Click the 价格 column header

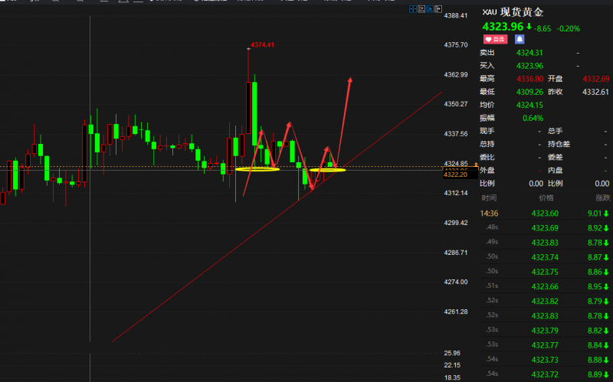coord(545,198)
